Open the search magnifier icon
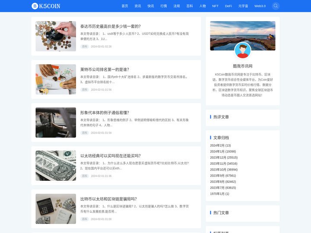The image size is (311, 233). pyautogui.click(x=276, y=6)
